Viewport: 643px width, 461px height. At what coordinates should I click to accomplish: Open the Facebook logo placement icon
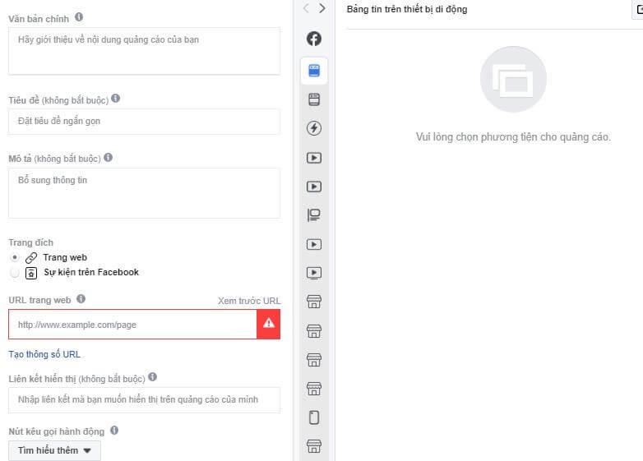pyautogui.click(x=314, y=39)
